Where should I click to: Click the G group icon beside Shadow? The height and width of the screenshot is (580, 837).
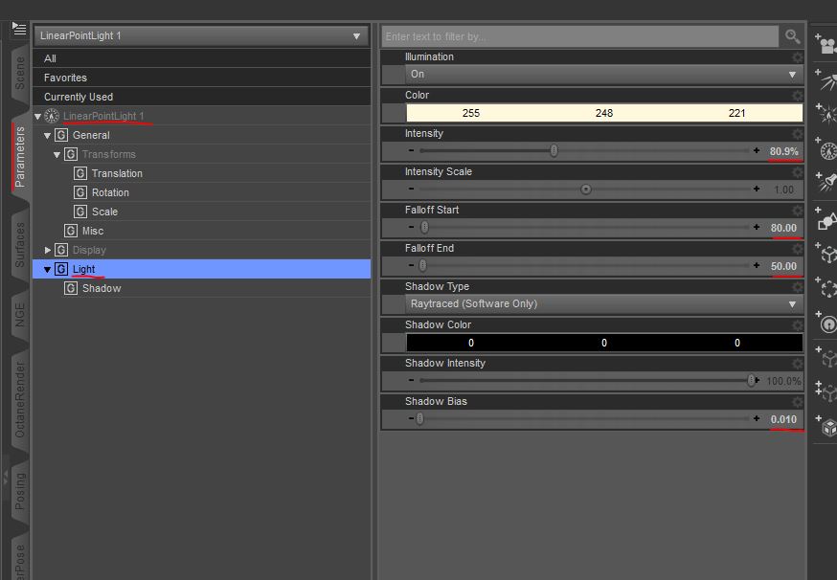click(71, 289)
